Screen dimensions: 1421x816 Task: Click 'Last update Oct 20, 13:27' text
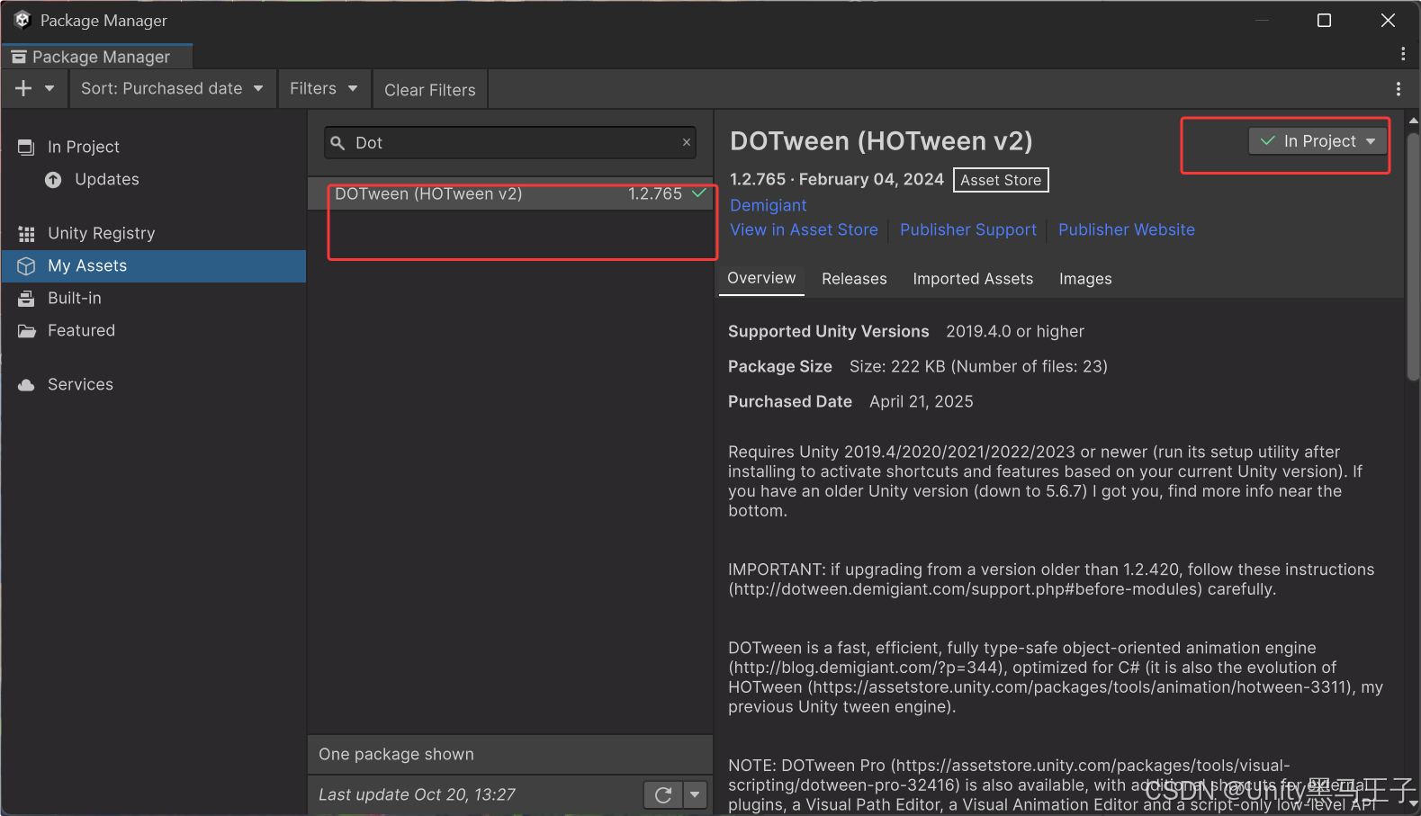[x=417, y=794]
